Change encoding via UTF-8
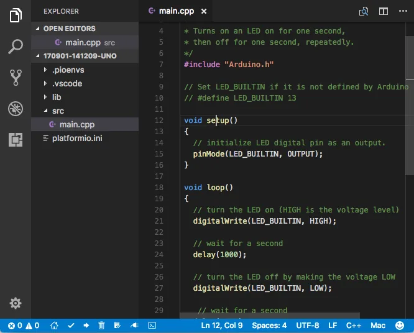414x333 pixels. [x=307, y=326]
